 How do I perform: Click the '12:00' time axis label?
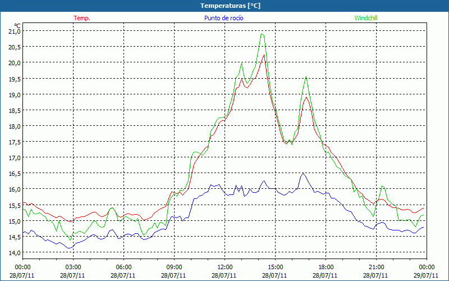point(225,268)
